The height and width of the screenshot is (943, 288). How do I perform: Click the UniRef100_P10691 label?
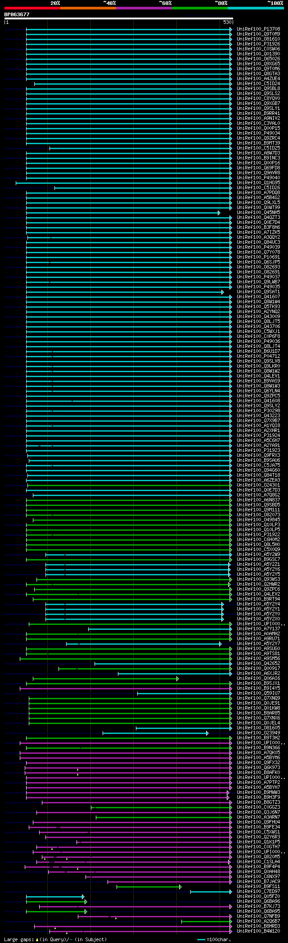point(258,257)
